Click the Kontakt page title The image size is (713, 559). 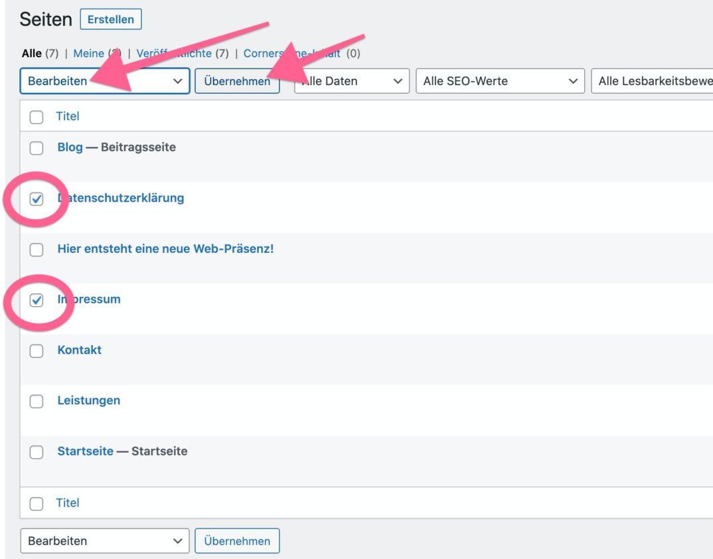pos(80,350)
